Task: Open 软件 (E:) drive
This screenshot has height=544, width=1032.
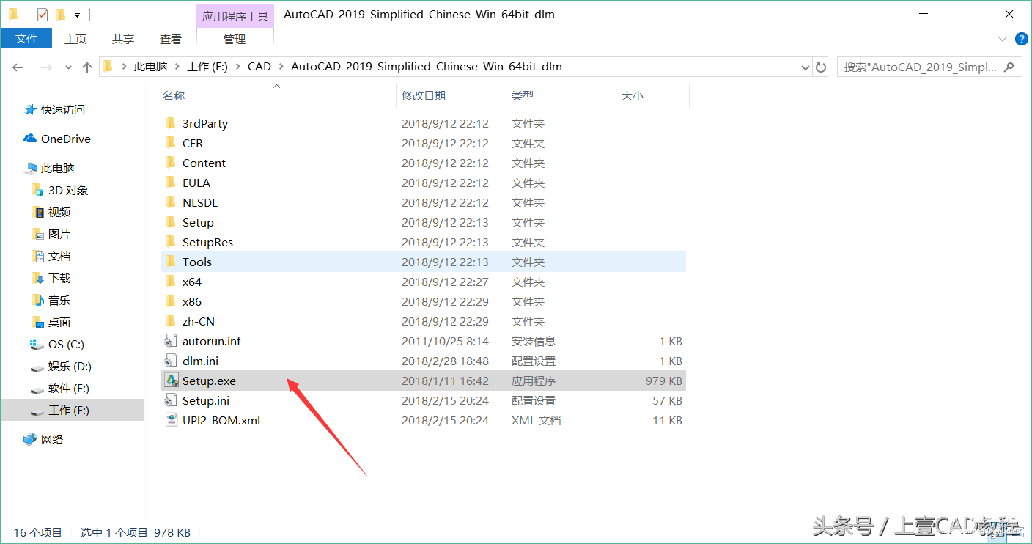Action: click(x=60, y=388)
